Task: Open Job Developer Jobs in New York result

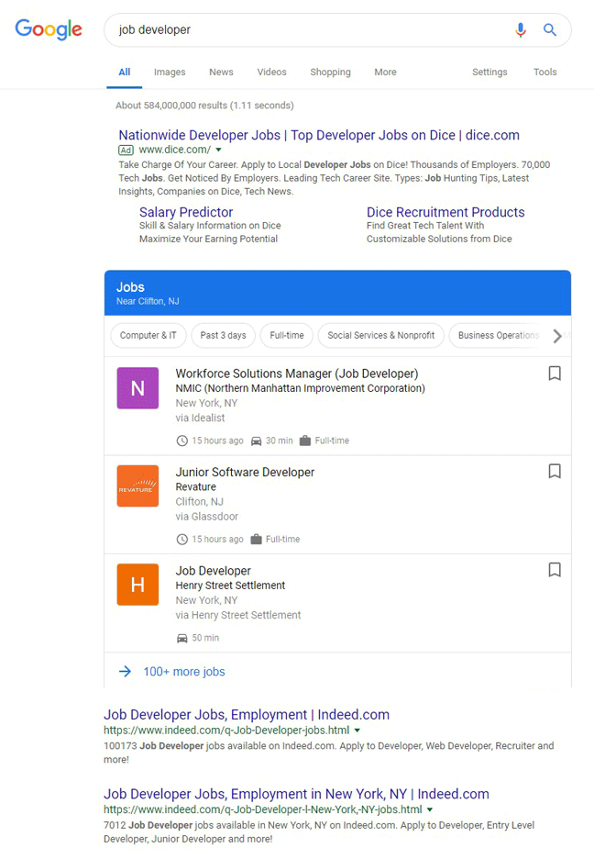Action: coord(296,794)
